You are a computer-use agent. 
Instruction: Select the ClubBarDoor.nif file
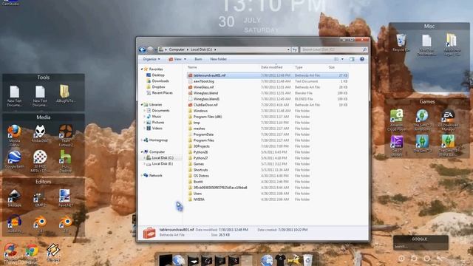tap(268, 105)
